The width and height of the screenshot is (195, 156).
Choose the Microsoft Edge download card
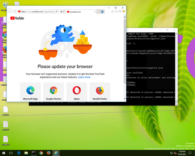[30, 92]
